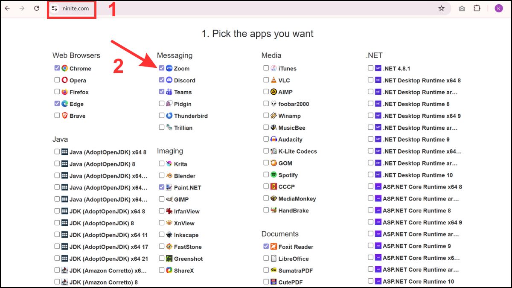512x288 pixels.
Task: Click the VLC cone icon
Action: (x=274, y=80)
